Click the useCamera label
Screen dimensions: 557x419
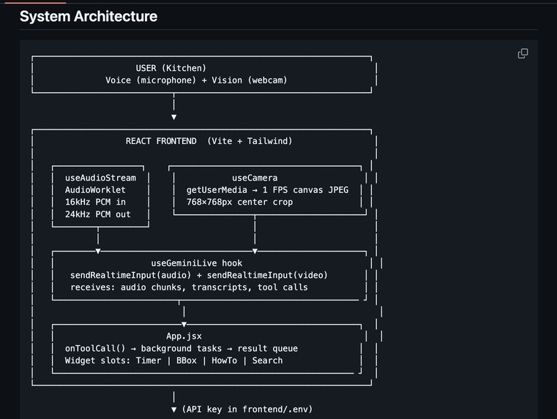pyautogui.click(x=255, y=178)
